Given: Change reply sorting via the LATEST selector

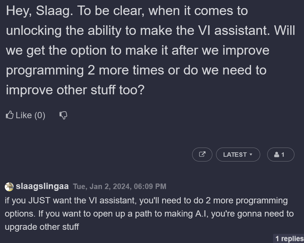Looking at the screenshot, I should pyautogui.click(x=238, y=154).
